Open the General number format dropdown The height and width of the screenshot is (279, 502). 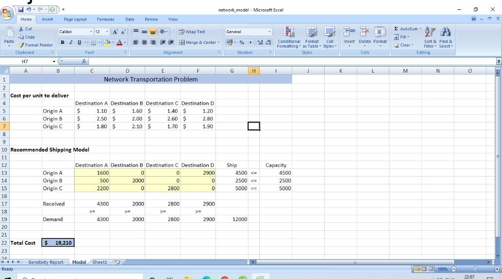tap(269, 32)
